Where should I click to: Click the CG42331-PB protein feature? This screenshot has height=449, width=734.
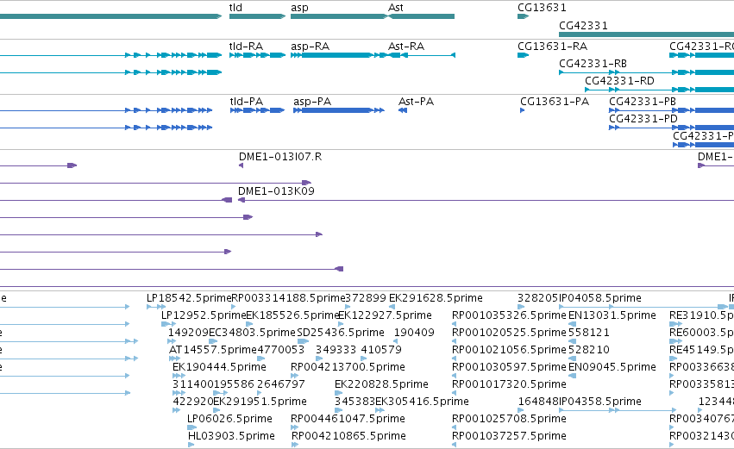[671, 110]
